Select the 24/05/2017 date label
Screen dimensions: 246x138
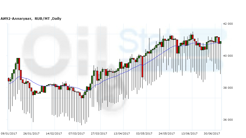[167, 134]
